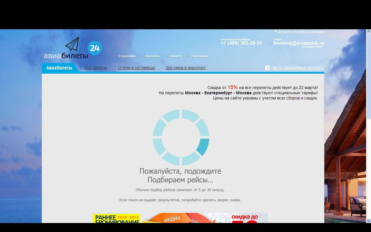
Task: Switch to Доставка в аэропорт tab
Action: tap(186, 68)
